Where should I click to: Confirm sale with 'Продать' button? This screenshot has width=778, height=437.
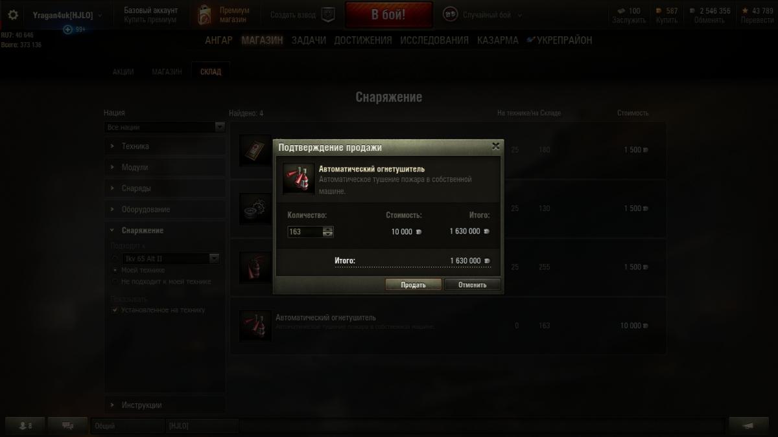coord(413,285)
